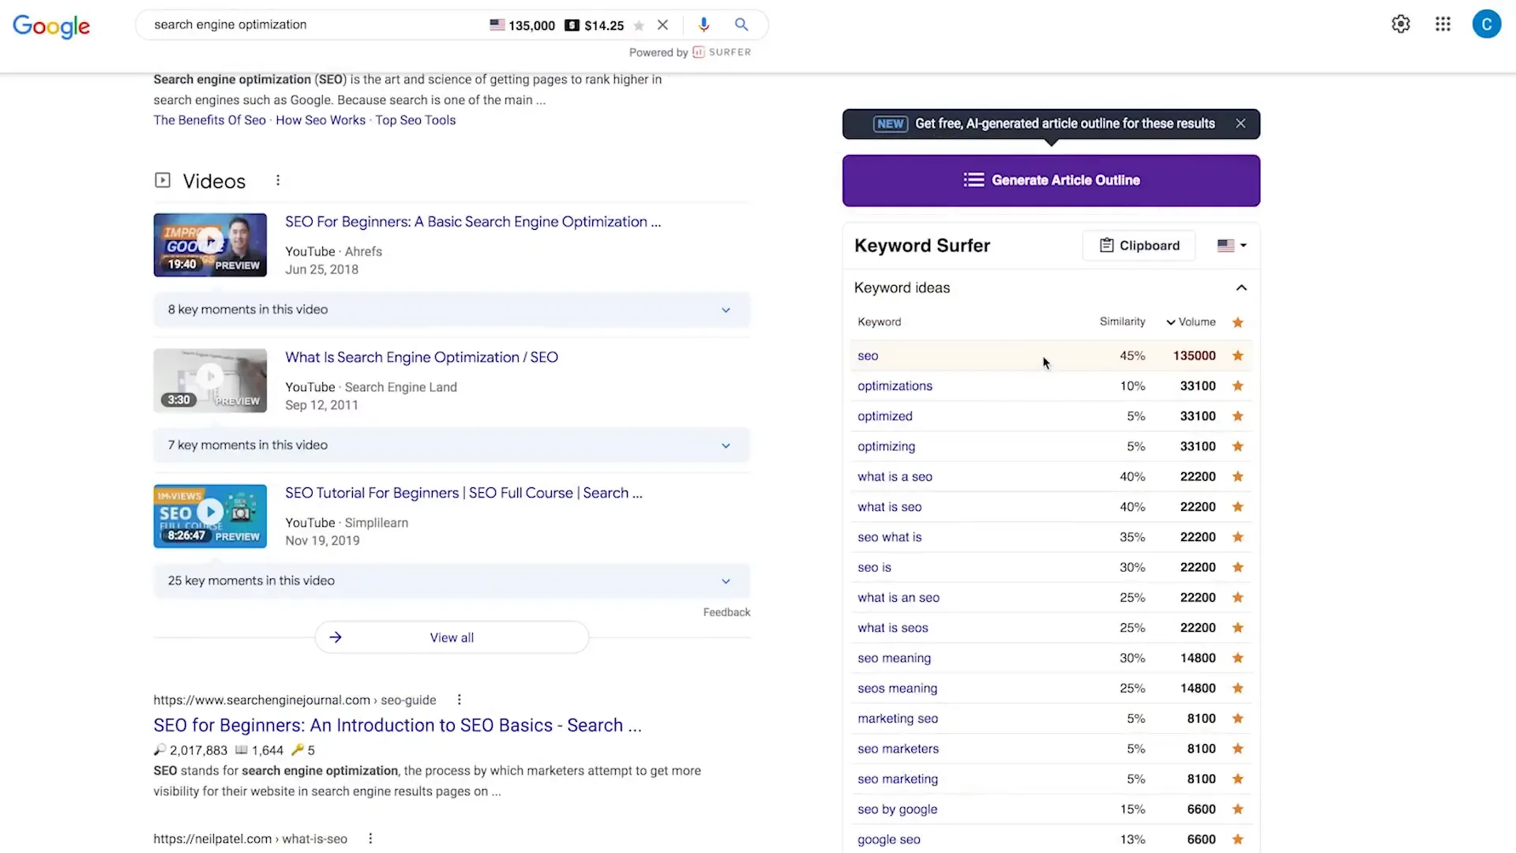Click the View all videos button
This screenshot has width=1516, height=853.
pos(452,637)
